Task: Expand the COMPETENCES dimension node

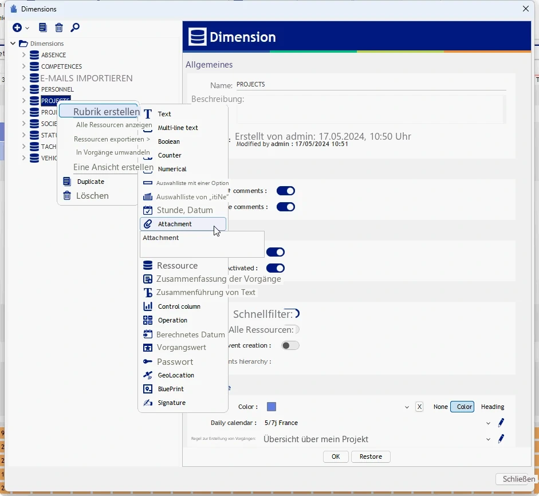Action: (x=23, y=66)
